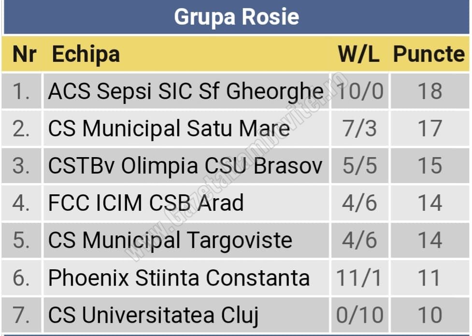The width and height of the screenshot is (472, 336).
Task: Click the W/L column header
Action: 359,54
